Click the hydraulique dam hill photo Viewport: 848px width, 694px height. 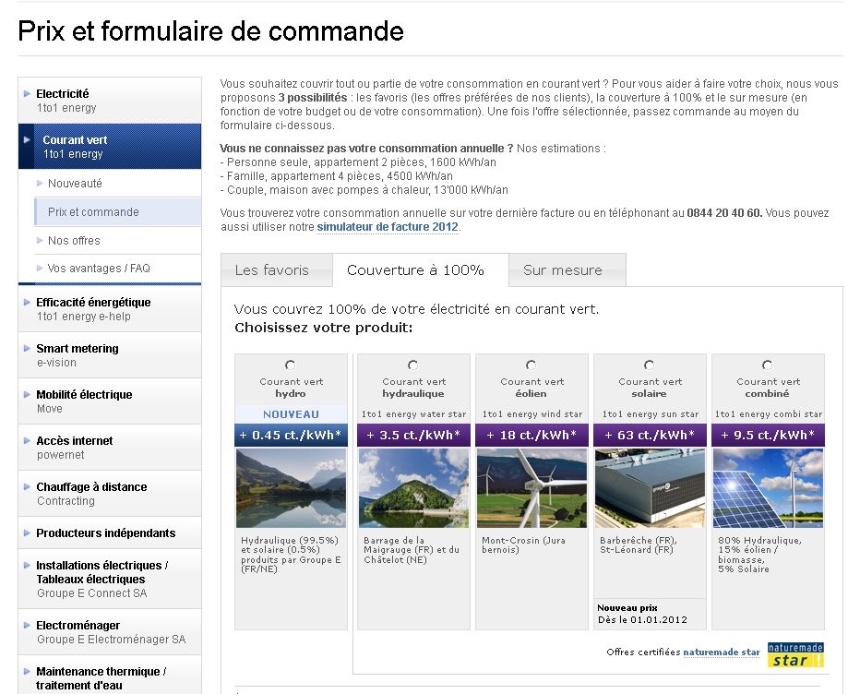(413, 488)
